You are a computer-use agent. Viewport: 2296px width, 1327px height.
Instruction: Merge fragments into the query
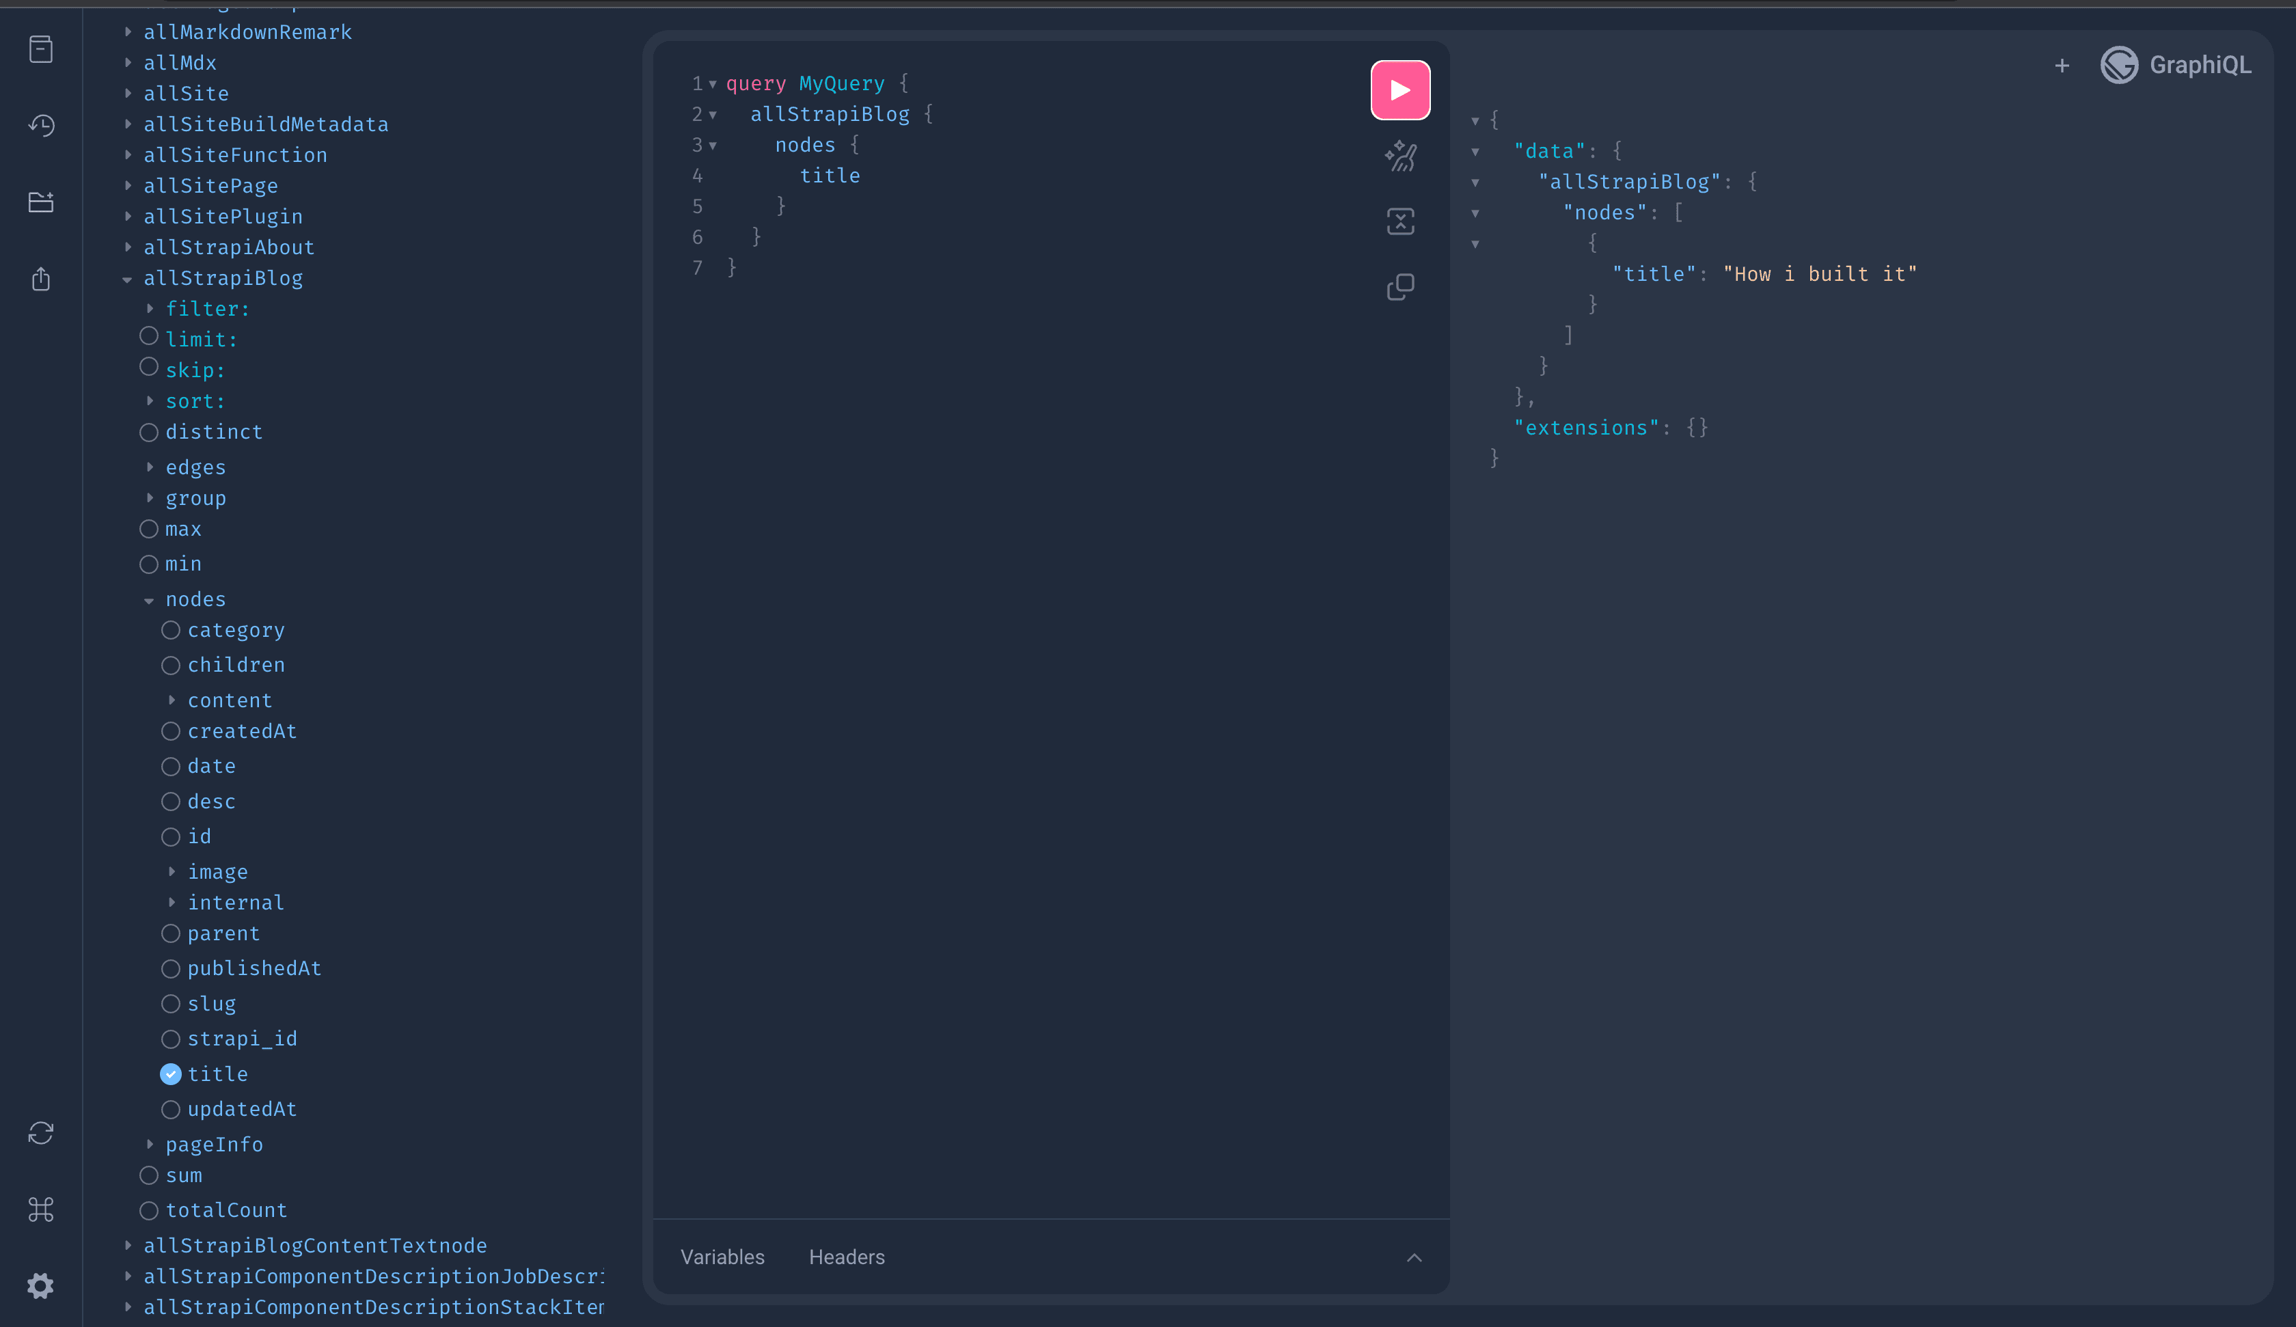(x=1400, y=221)
